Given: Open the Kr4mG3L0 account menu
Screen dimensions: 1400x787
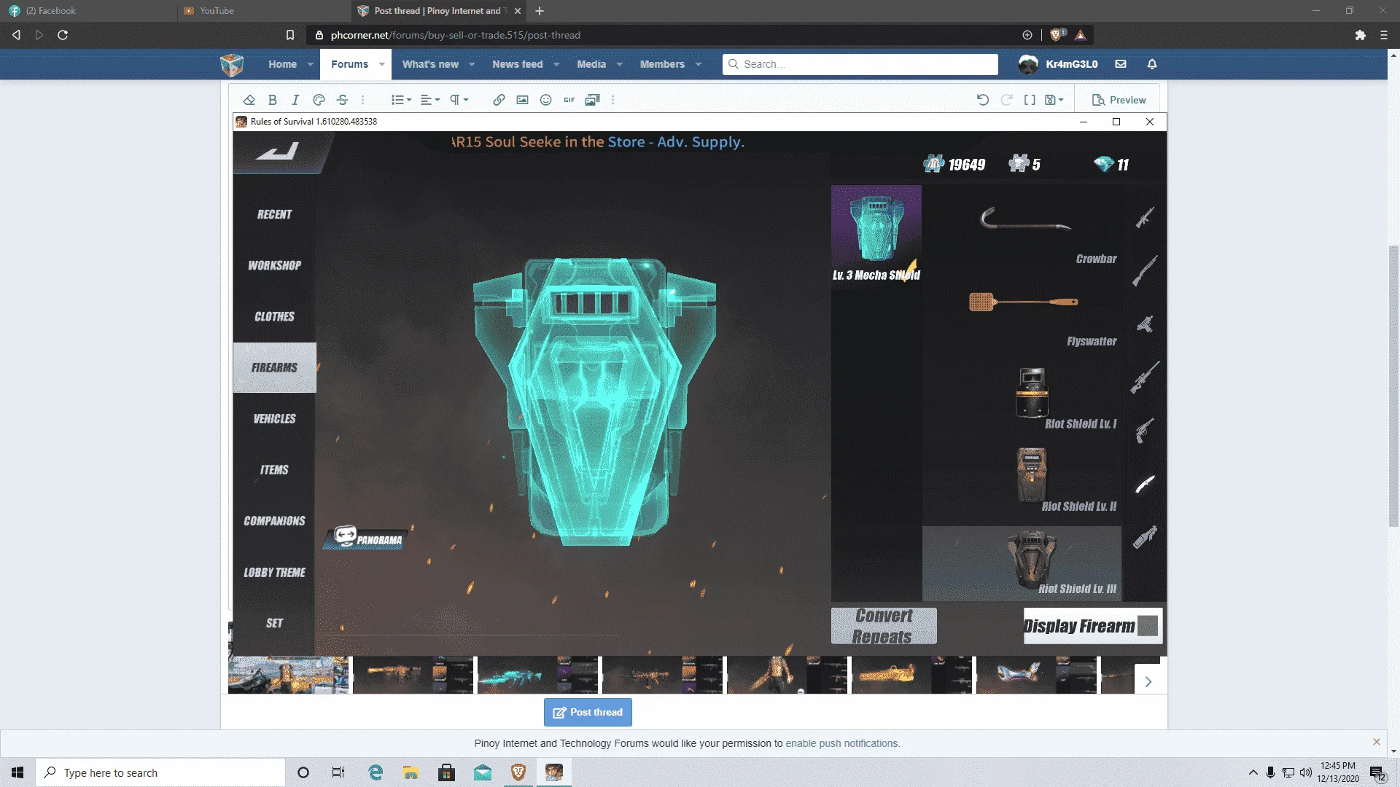Looking at the screenshot, I should point(1058,64).
